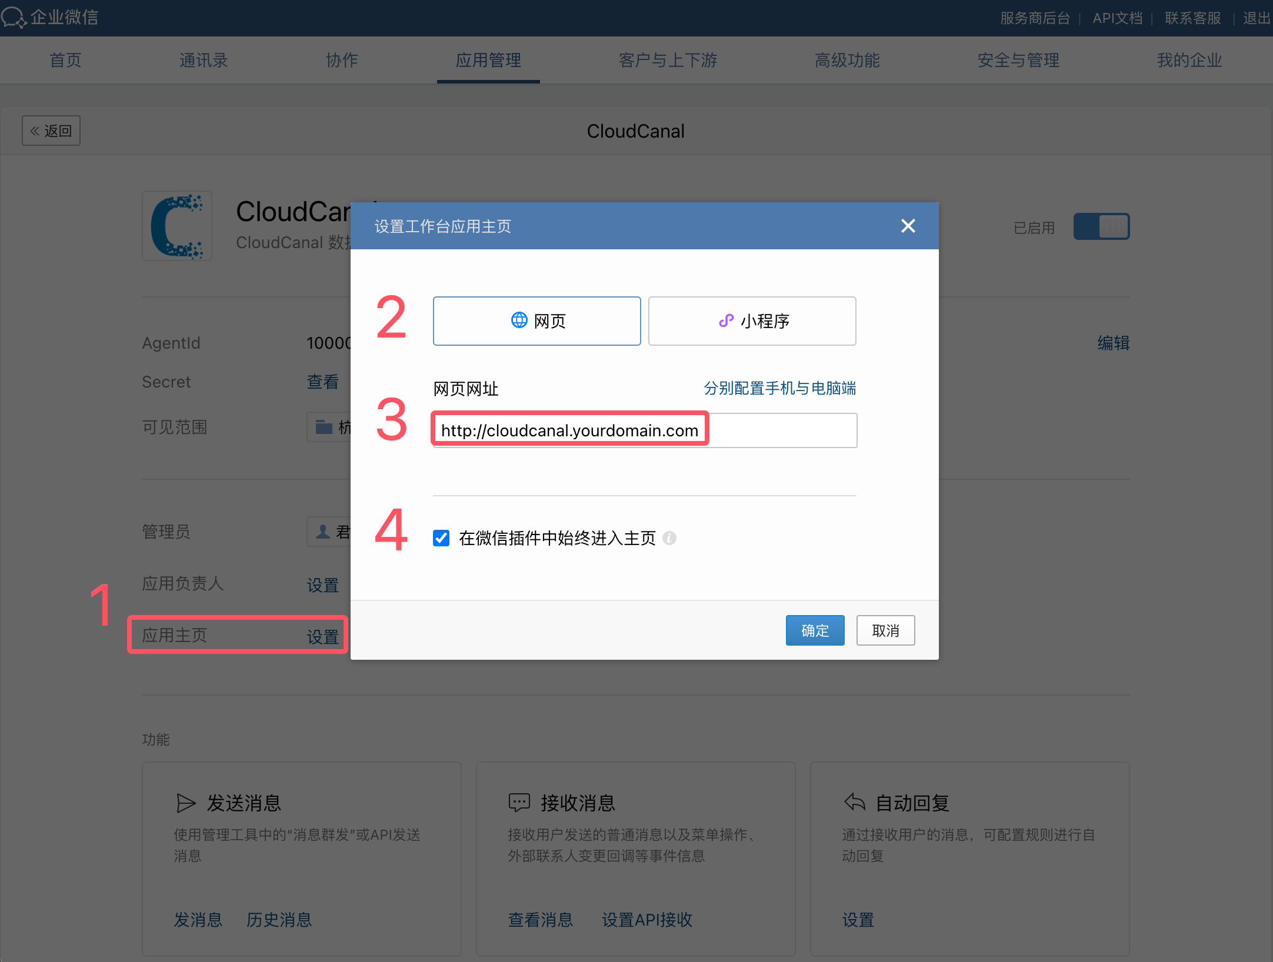Image resolution: width=1273 pixels, height=962 pixels.
Task: Click the 企业微信 logo icon
Action: (x=14, y=17)
